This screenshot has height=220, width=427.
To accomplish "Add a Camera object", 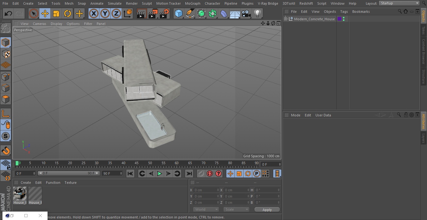I will 246,14.
